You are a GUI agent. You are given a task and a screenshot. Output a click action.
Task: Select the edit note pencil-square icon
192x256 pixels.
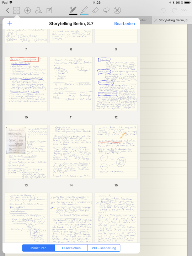pos(49,10)
